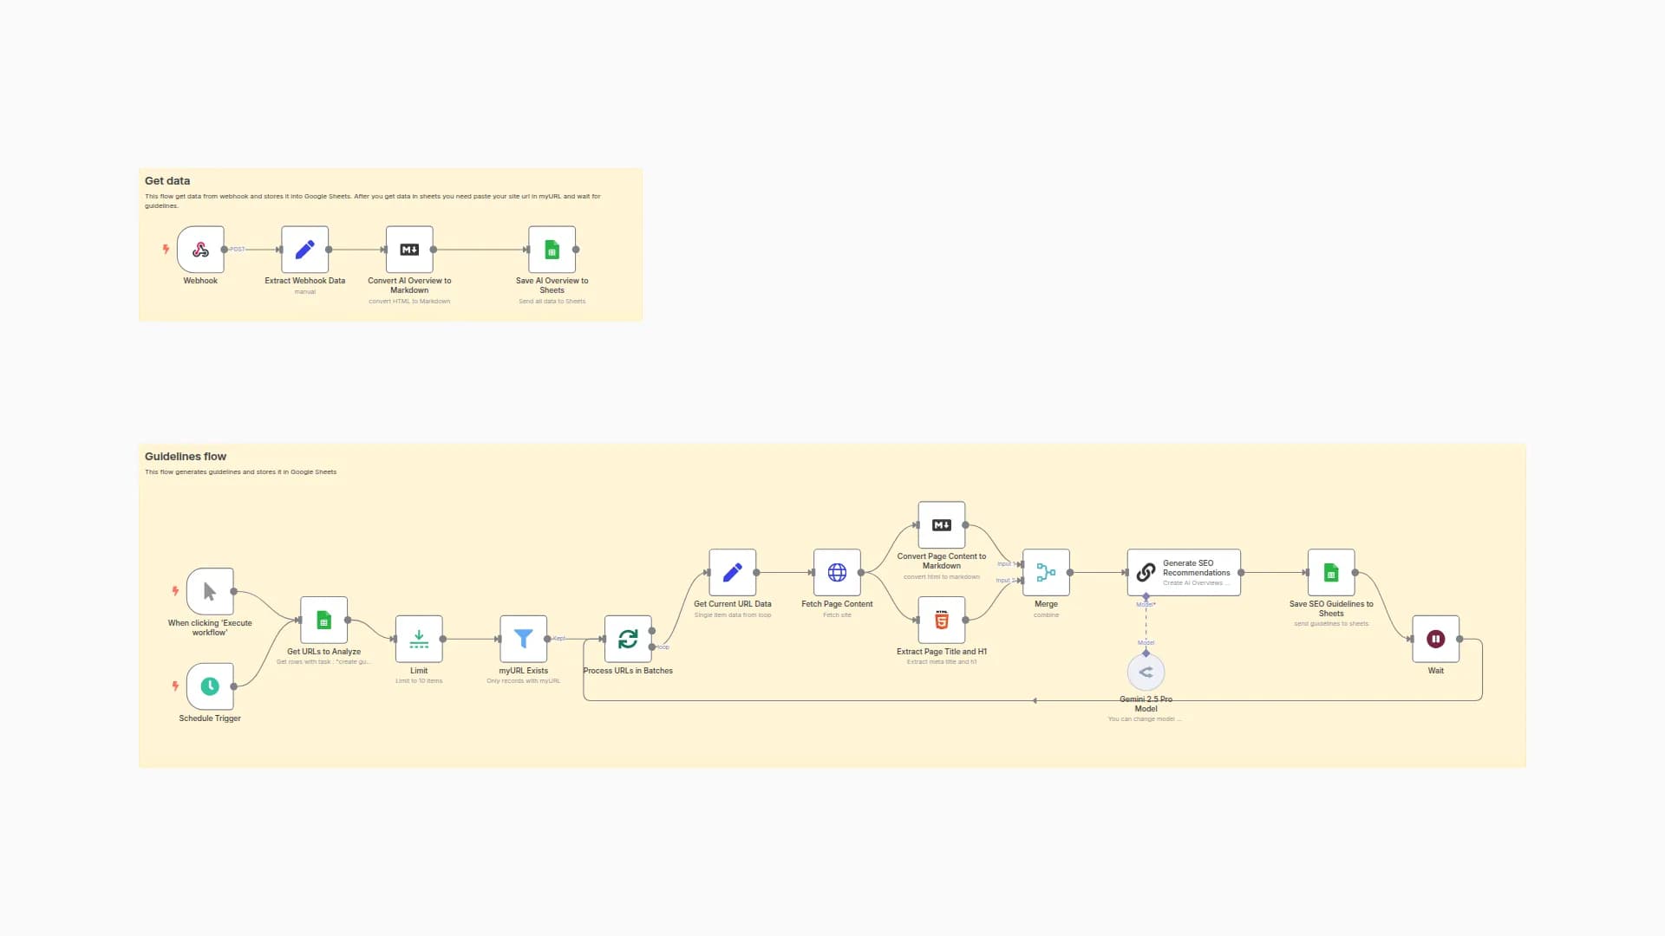Click the Model connector under Generate SEO Recommendations
Image resolution: width=1665 pixels, height=936 pixels.
pos(1146,596)
